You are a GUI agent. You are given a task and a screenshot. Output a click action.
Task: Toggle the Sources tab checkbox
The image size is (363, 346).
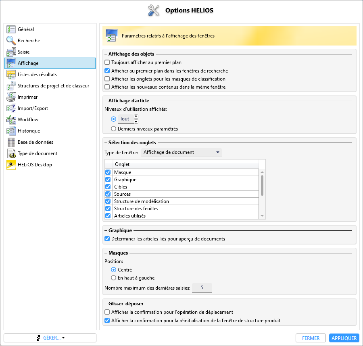(x=108, y=194)
